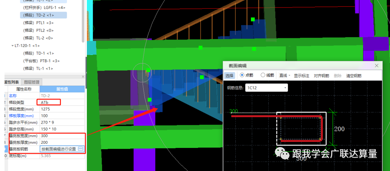Image resolution: width=390 pixels, height=171 pixels.
Task: Click the 300 dimension label in green
Action: (x=234, y=111)
